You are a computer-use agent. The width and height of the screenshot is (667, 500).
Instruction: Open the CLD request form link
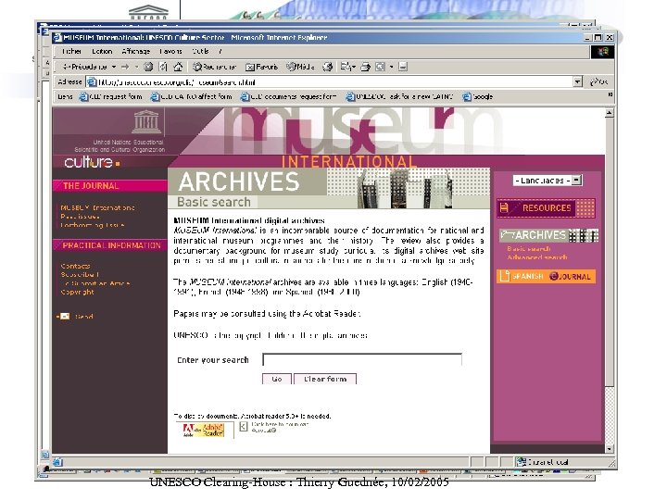[x=110, y=96]
